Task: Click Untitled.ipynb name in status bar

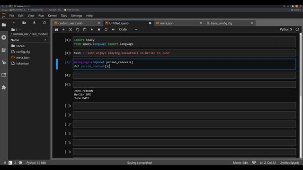Action: (x=289, y=162)
